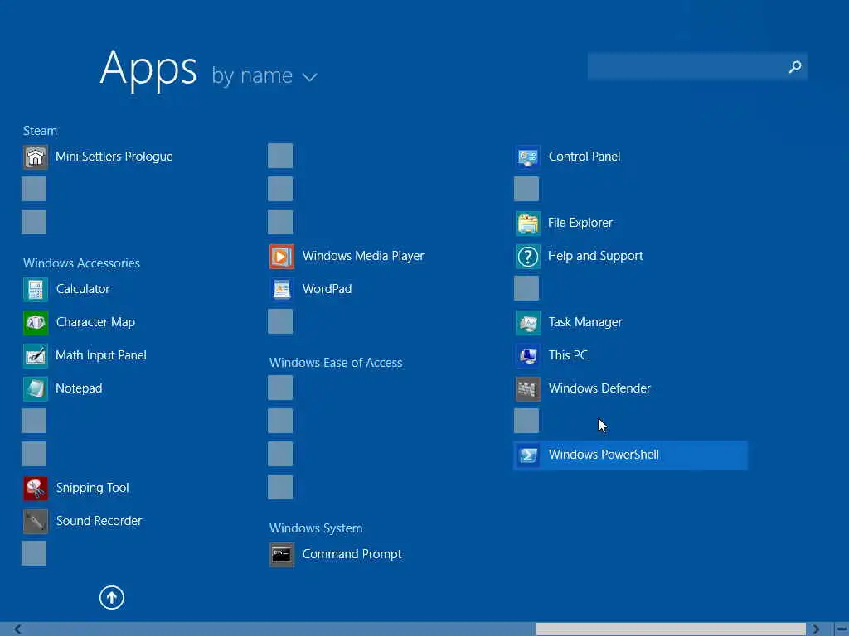This screenshot has height=636, width=849.
Task: Click the up arrow circle button
Action: (x=112, y=598)
